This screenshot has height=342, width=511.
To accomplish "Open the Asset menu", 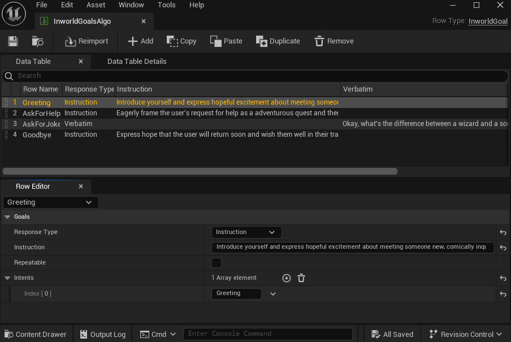I will click(x=96, y=5).
